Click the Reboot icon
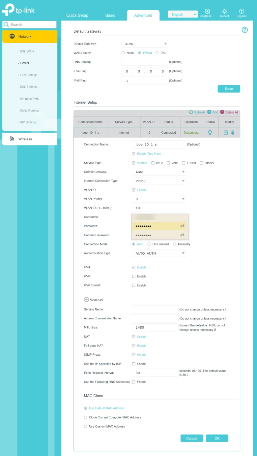The image size is (257, 456). (224, 11)
